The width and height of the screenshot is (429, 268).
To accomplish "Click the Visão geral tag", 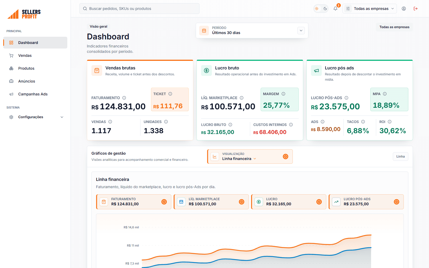I will coord(98,27).
